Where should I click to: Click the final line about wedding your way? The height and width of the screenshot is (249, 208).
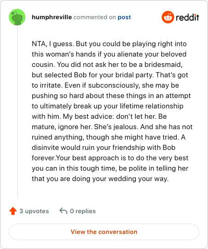tap(100, 179)
